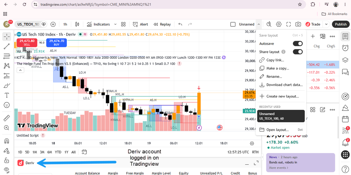Take a chart snapshot with camera icon
The image size is (351, 175).
(x=298, y=24)
